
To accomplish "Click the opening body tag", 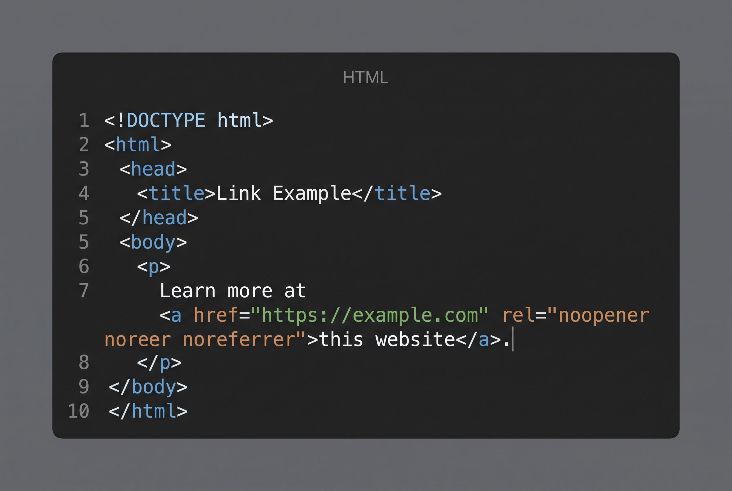I will click(x=153, y=242).
